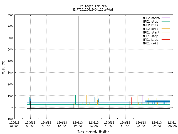Click the y-axis tick label 600
Screen dimensions: 178x134
(x=10, y=38)
